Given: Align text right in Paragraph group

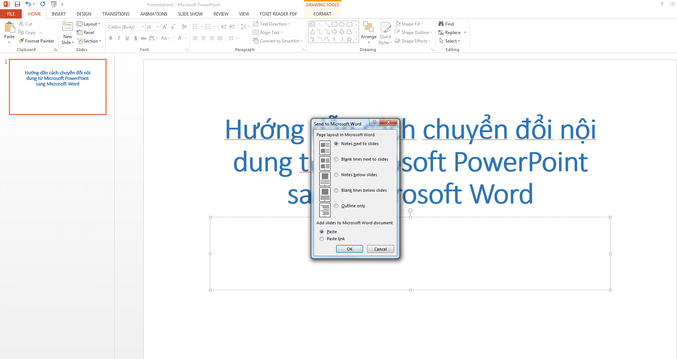Looking at the screenshot, I should (212, 38).
